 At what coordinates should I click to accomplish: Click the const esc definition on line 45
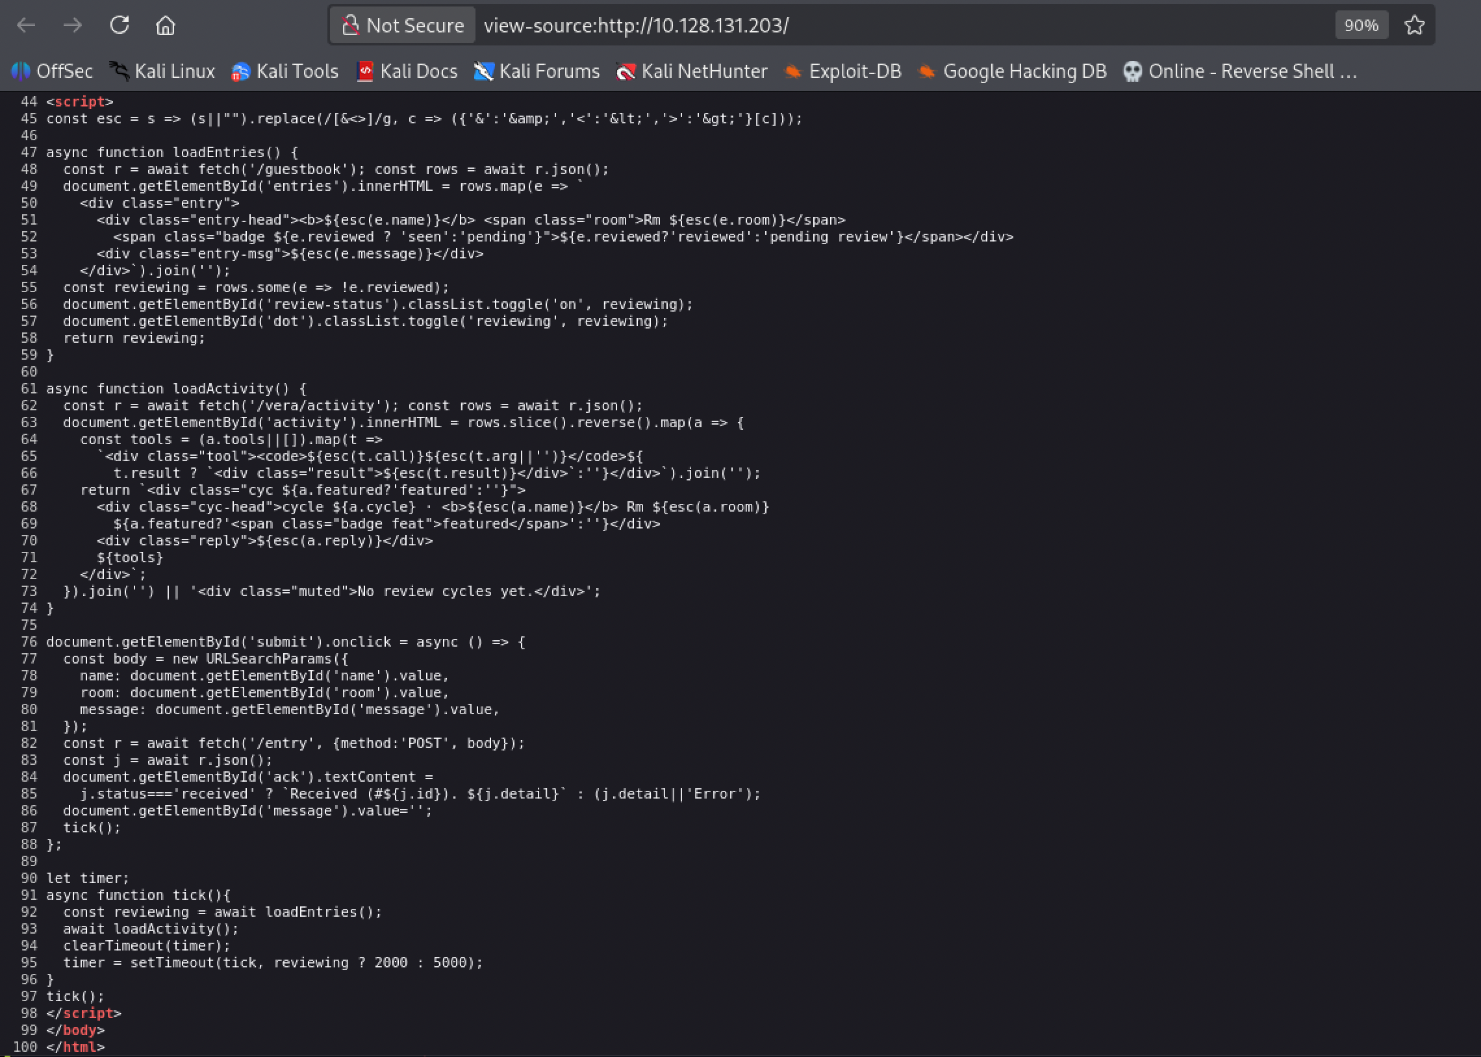pos(424,118)
